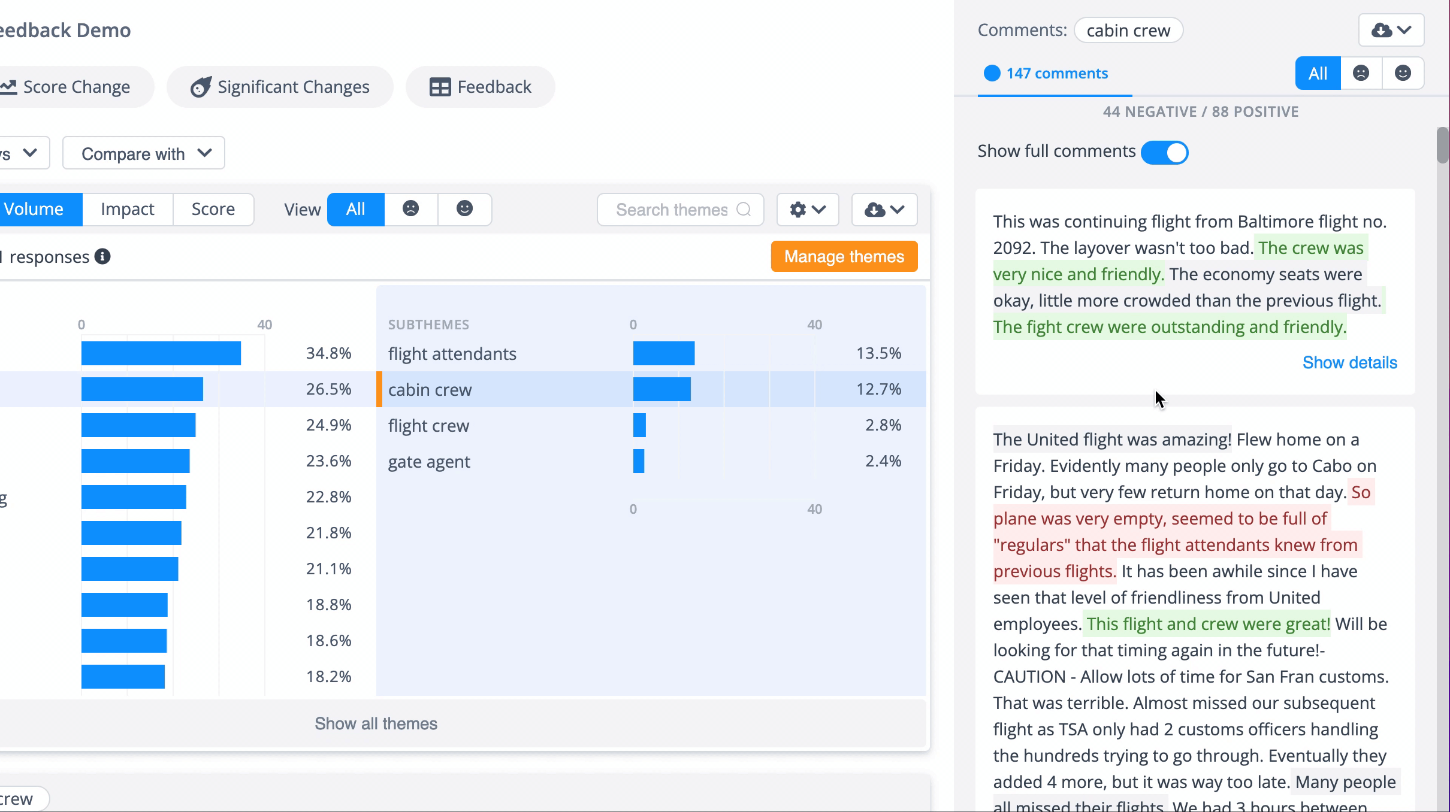Filter themes view by happy face icon
The image size is (1450, 812).
point(464,209)
